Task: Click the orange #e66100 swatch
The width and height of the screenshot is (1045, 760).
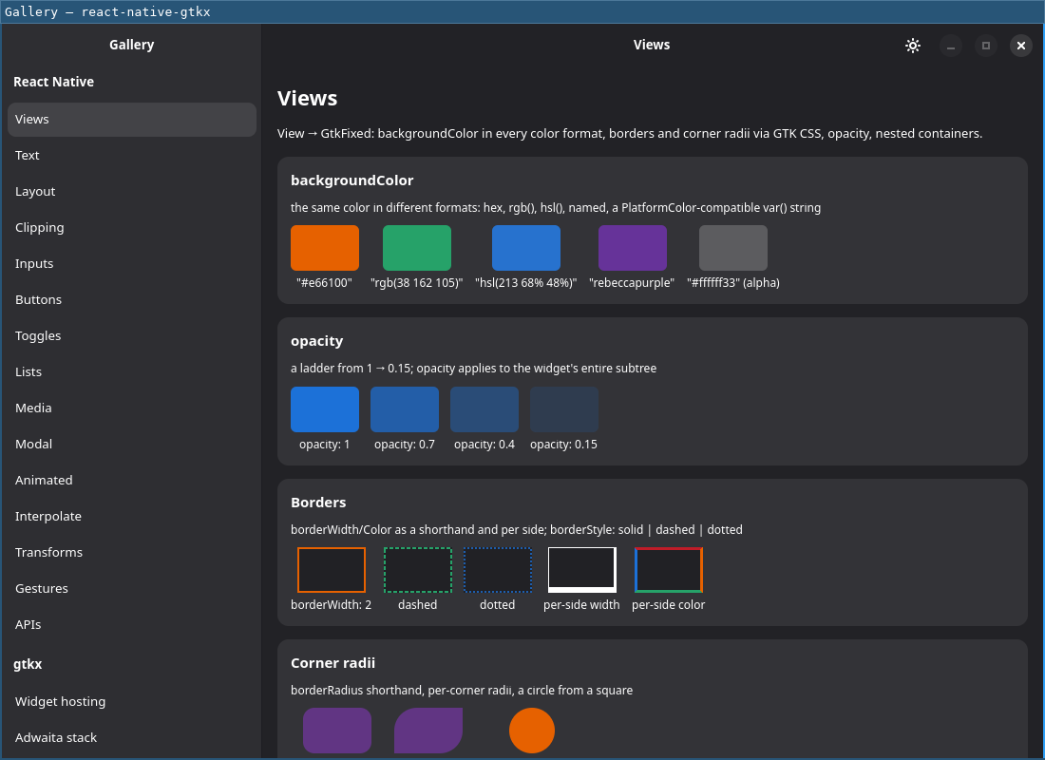Action: [325, 248]
